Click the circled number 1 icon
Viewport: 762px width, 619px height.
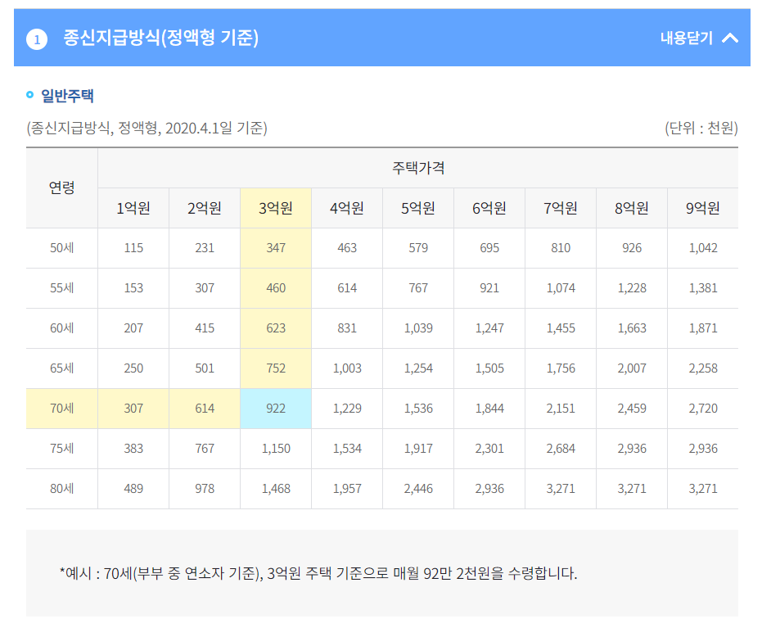click(37, 39)
